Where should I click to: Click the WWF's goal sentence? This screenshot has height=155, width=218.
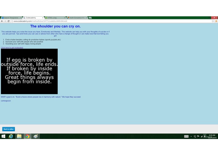point(41,97)
